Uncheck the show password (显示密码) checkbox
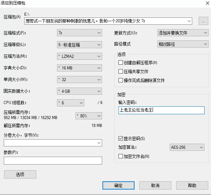Viewport: 211px width, 195px height. pyautogui.click(x=121, y=139)
